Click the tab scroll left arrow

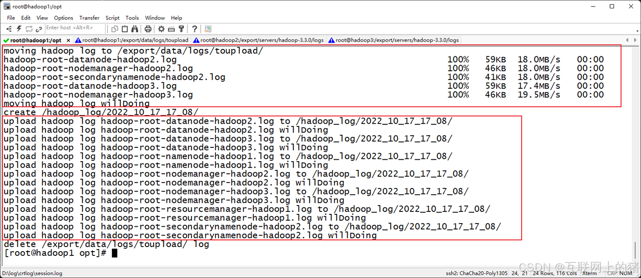[627, 40]
